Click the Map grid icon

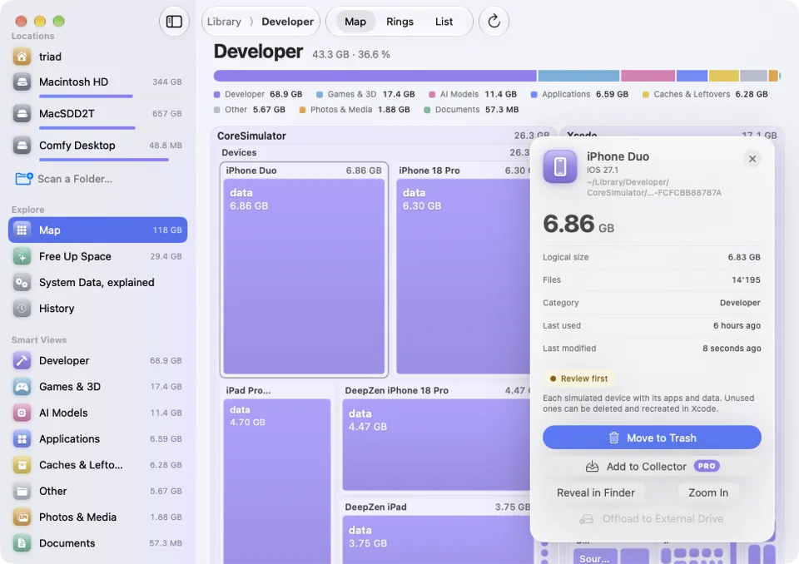[x=22, y=230]
